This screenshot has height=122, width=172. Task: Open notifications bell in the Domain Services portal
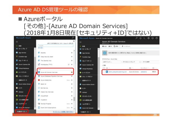[x=140, y=38]
